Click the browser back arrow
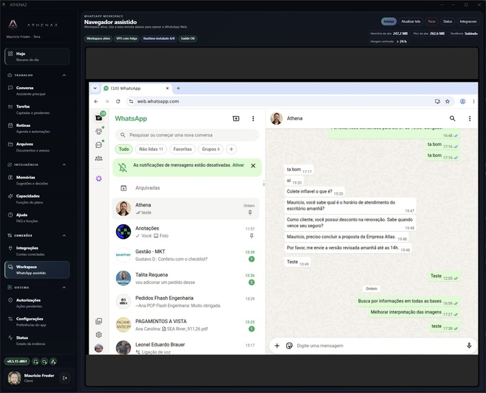 96,102
